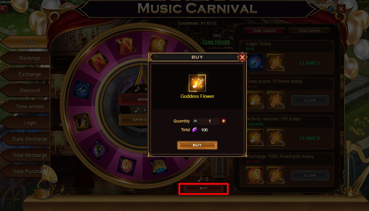
Task: Switch to the Total Quests tab
Action: (x=309, y=31)
